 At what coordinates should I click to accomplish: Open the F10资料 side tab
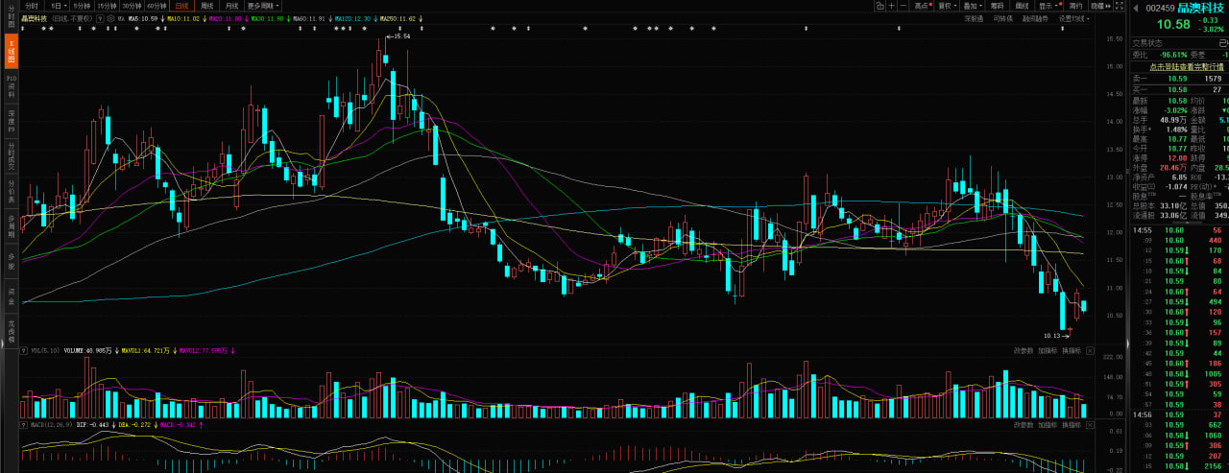click(x=12, y=87)
